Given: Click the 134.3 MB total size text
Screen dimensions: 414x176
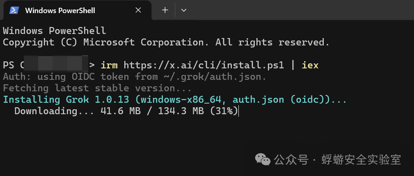Looking at the screenshot, I should coord(181,111).
